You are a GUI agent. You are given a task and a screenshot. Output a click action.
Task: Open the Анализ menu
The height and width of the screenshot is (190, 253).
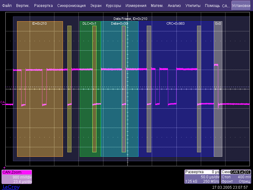174,6
